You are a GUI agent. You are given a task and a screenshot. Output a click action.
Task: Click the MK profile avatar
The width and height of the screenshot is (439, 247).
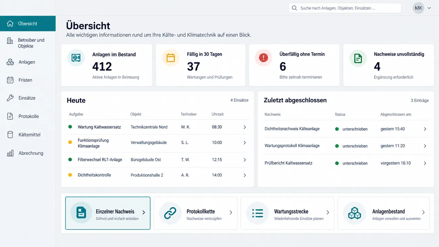coord(418,8)
